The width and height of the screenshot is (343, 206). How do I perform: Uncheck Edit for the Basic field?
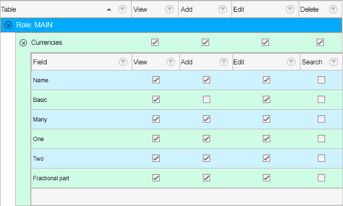[266, 100]
